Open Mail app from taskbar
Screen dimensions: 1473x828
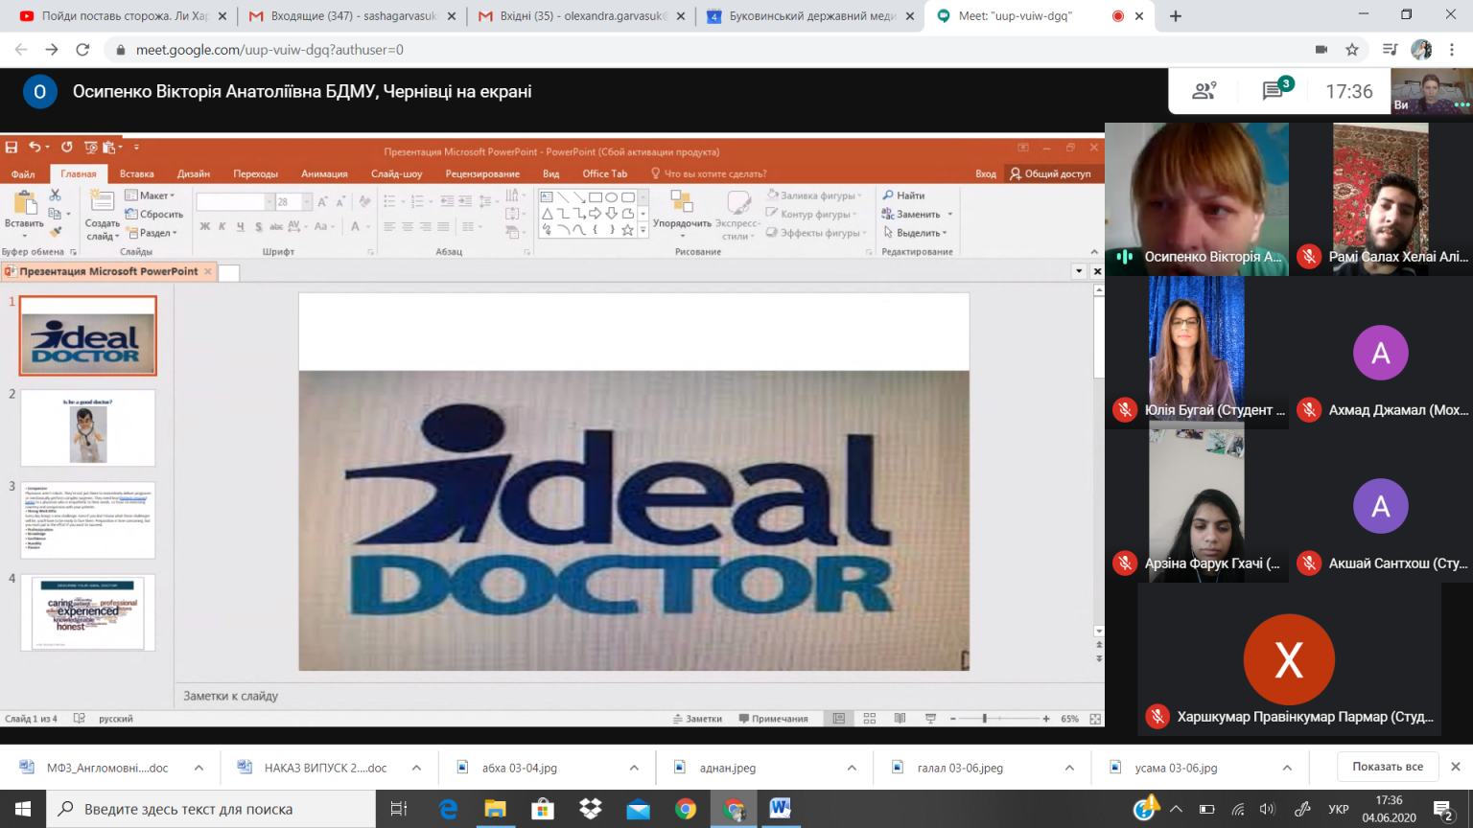638,809
